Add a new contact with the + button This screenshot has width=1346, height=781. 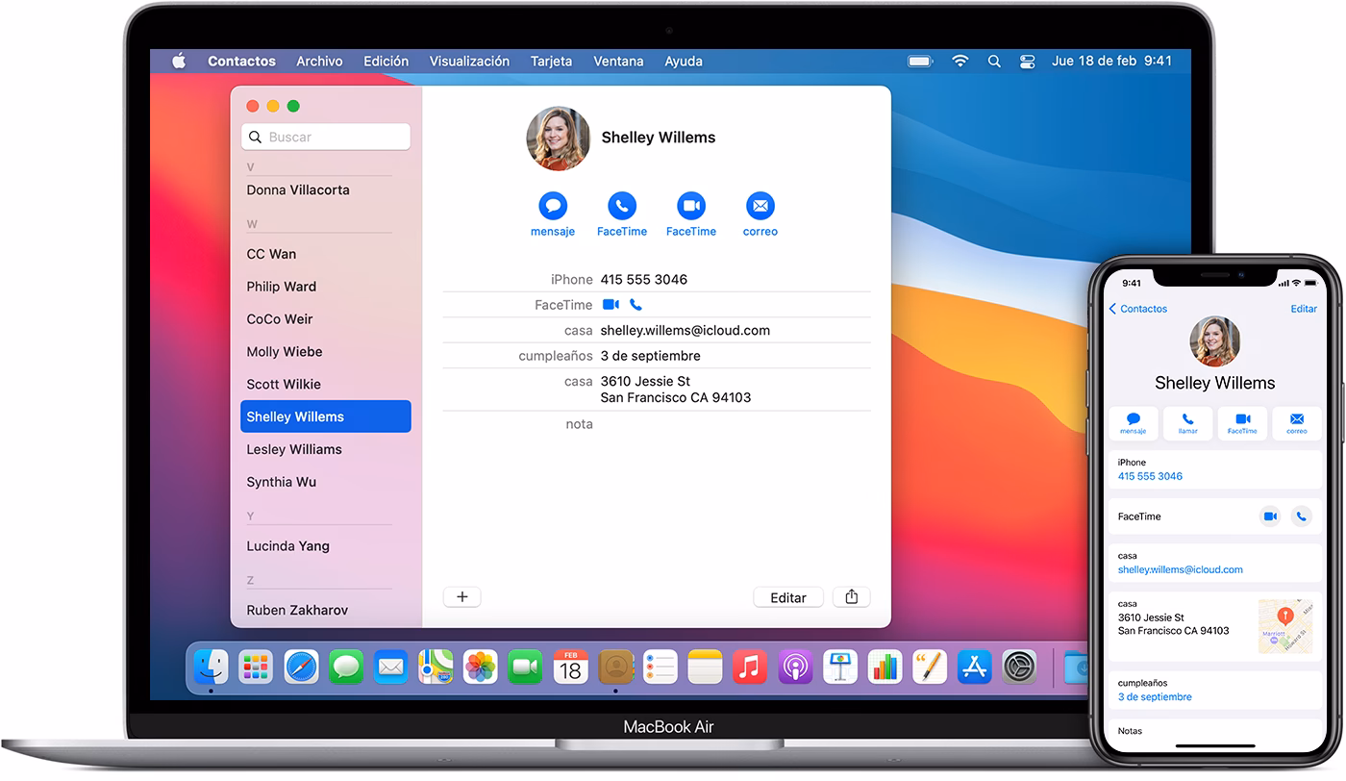pos(461,596)
